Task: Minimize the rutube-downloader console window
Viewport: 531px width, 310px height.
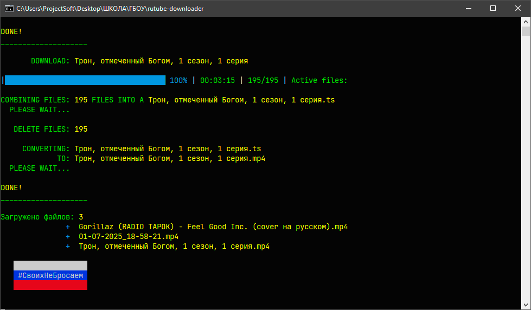Action: (468, 8)
